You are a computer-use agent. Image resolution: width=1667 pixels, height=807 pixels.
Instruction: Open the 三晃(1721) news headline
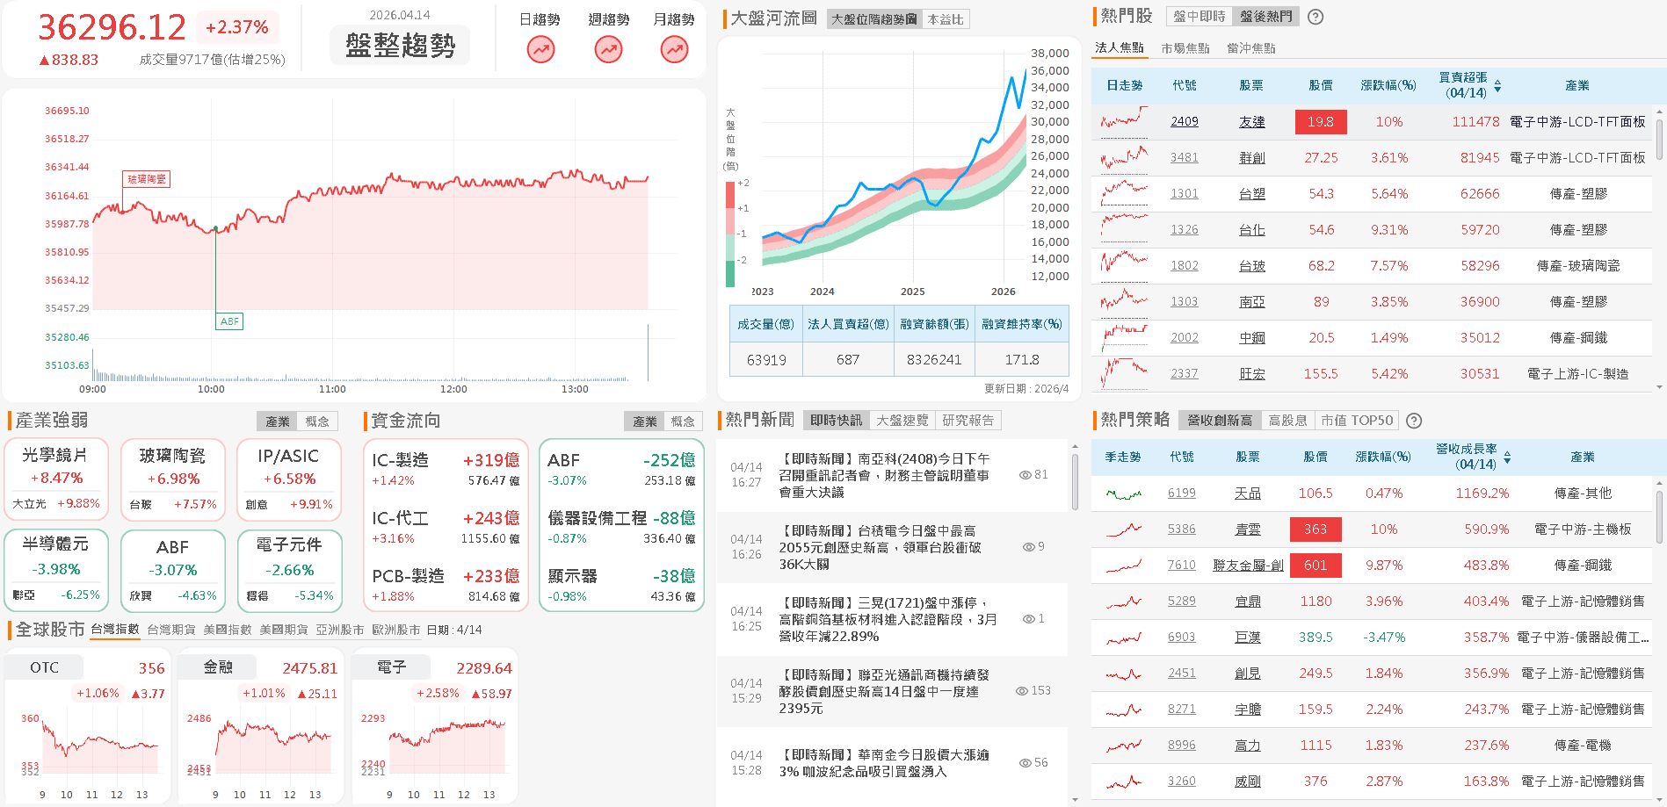888,619
